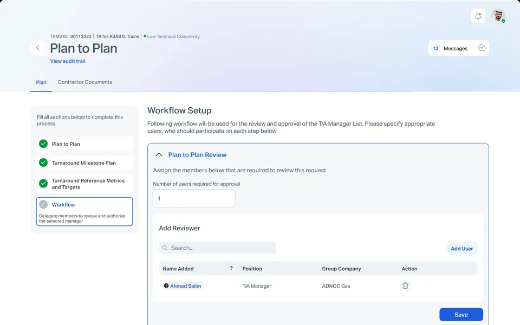Click the TA for ASAB 0, Trains text
The width and height of the screenshot is (520, 325).
pyautogui.click(x=118, y=36)
